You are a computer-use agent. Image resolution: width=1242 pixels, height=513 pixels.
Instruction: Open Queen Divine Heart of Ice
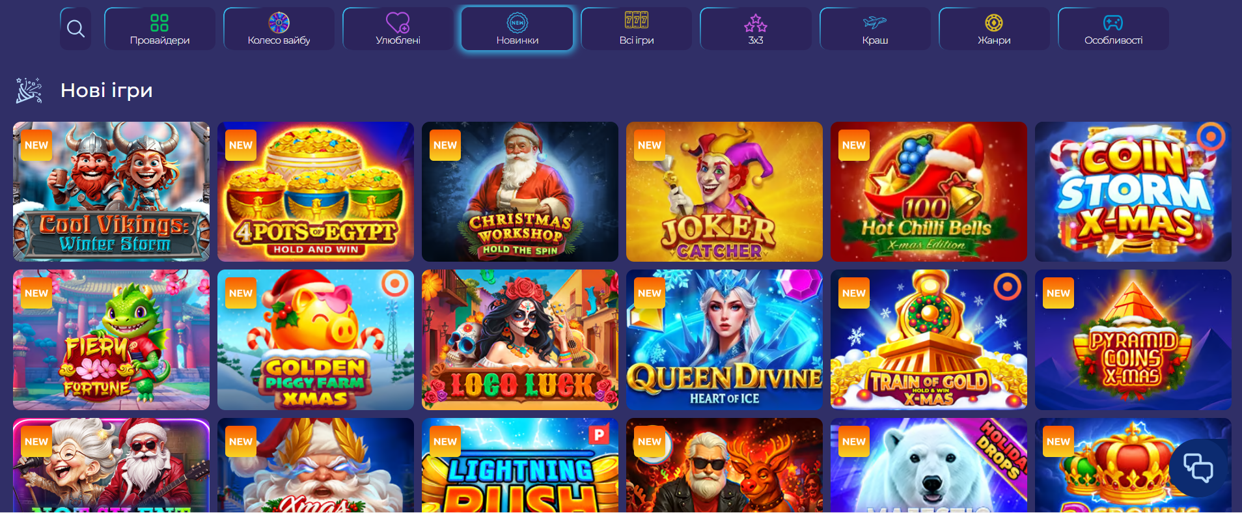click(x=724, y=340)
